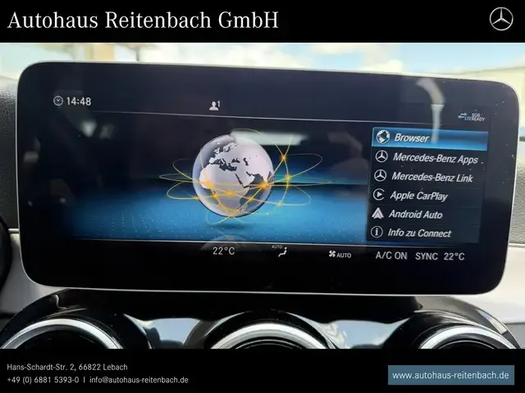Viewport: 525px width, 393px height.
Task: Tap the Android Auto arrow icon
Action: [377, 213]
